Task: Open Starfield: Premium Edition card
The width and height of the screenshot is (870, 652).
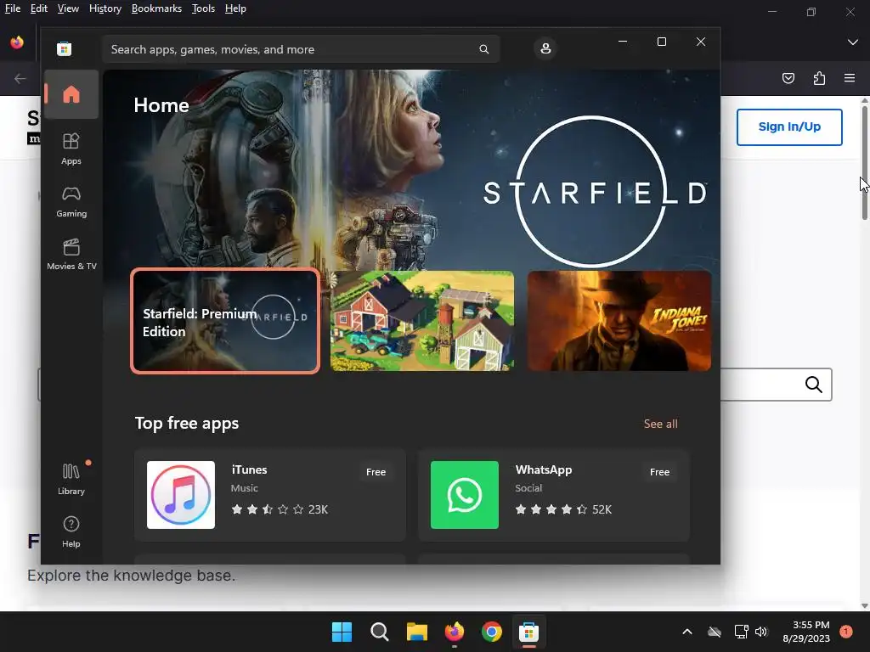Action: [x=225, y=321]
